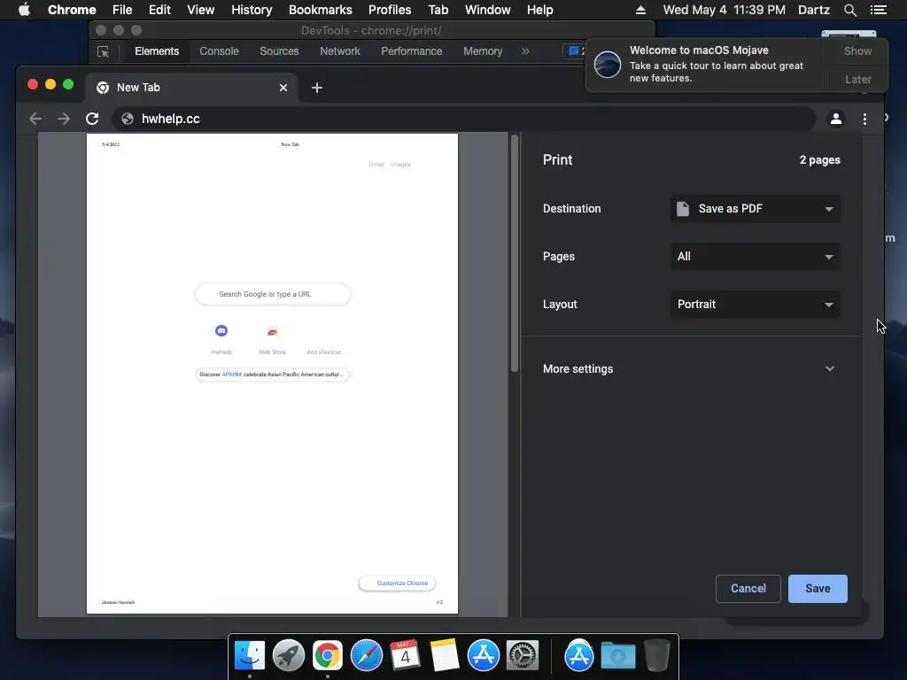Open Spotlight search icon
This screenshot has height=680, width=907.
849,10
